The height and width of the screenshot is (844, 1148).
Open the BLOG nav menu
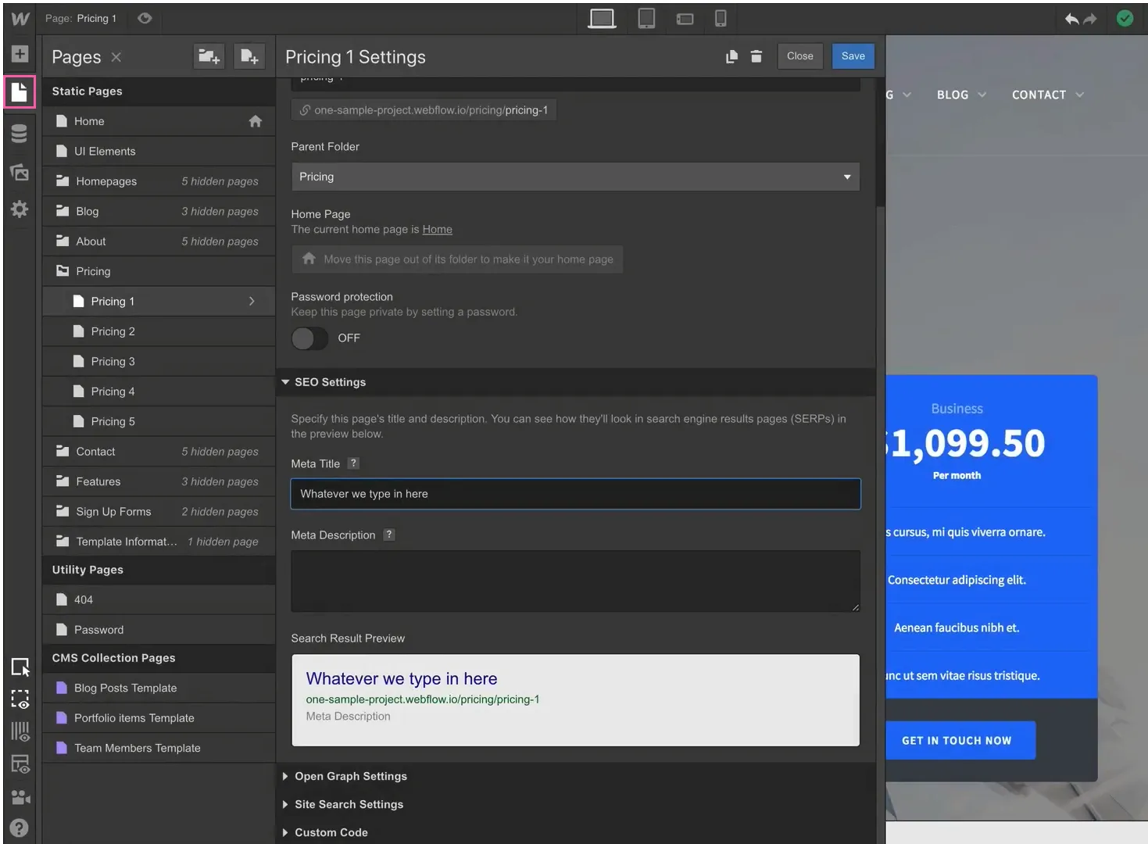[961, 95]
